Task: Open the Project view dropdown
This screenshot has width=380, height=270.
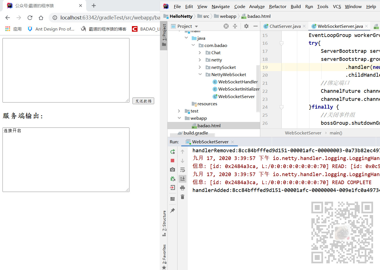Action: point(196,26)
